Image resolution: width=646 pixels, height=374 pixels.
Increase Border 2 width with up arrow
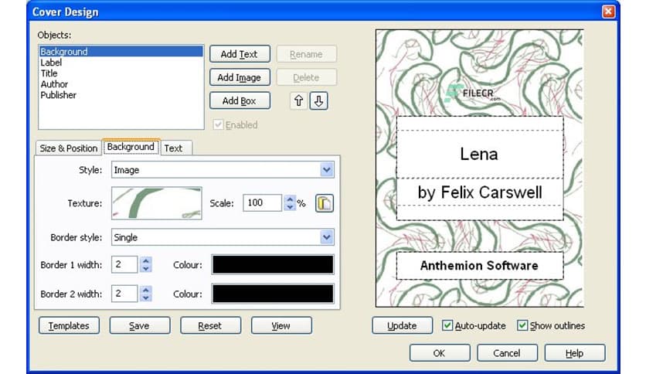point(146,289)
